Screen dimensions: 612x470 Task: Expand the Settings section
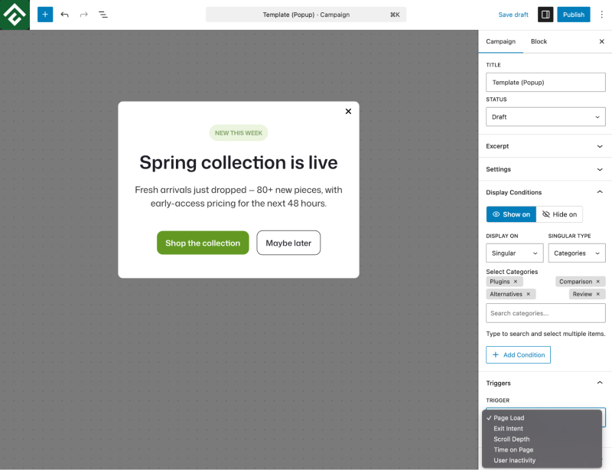pyautogui.click(x=545, y=169)
